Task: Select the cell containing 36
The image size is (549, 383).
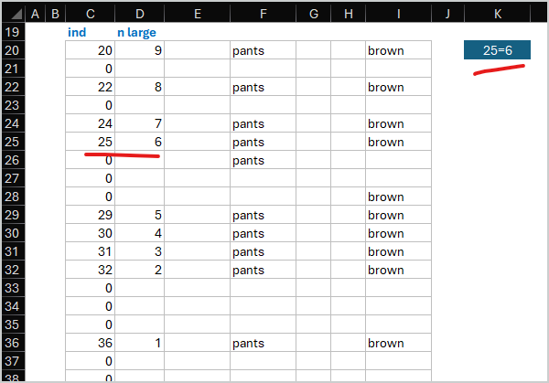Action: pos(91,343)
